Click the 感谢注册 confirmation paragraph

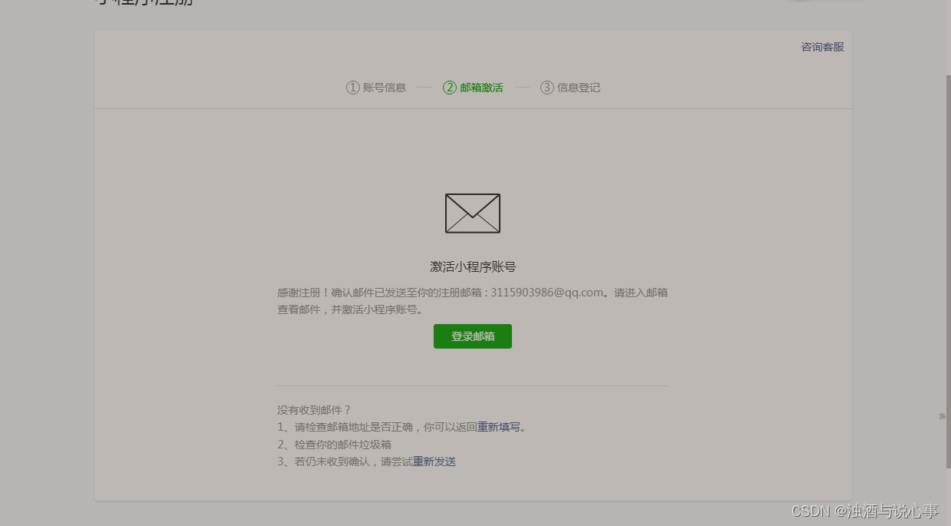pos(473,301)
